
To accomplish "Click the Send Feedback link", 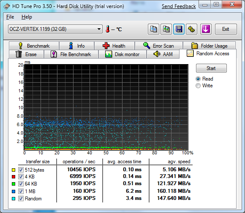I will coord(179,6).
